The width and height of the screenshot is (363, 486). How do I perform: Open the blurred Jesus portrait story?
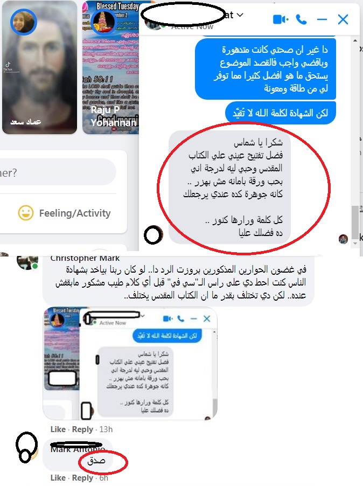coord(39,67)
